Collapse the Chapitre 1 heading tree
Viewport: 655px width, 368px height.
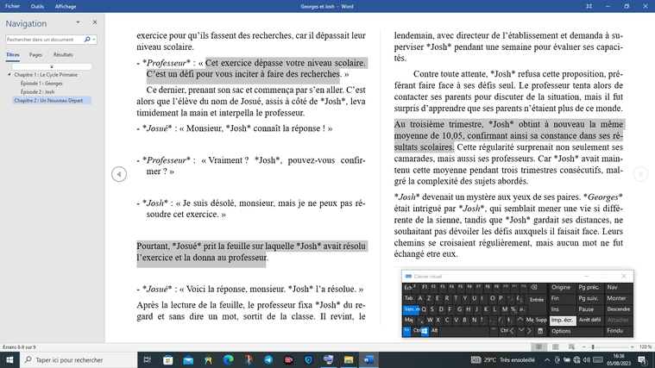click(x=9, y=75)
